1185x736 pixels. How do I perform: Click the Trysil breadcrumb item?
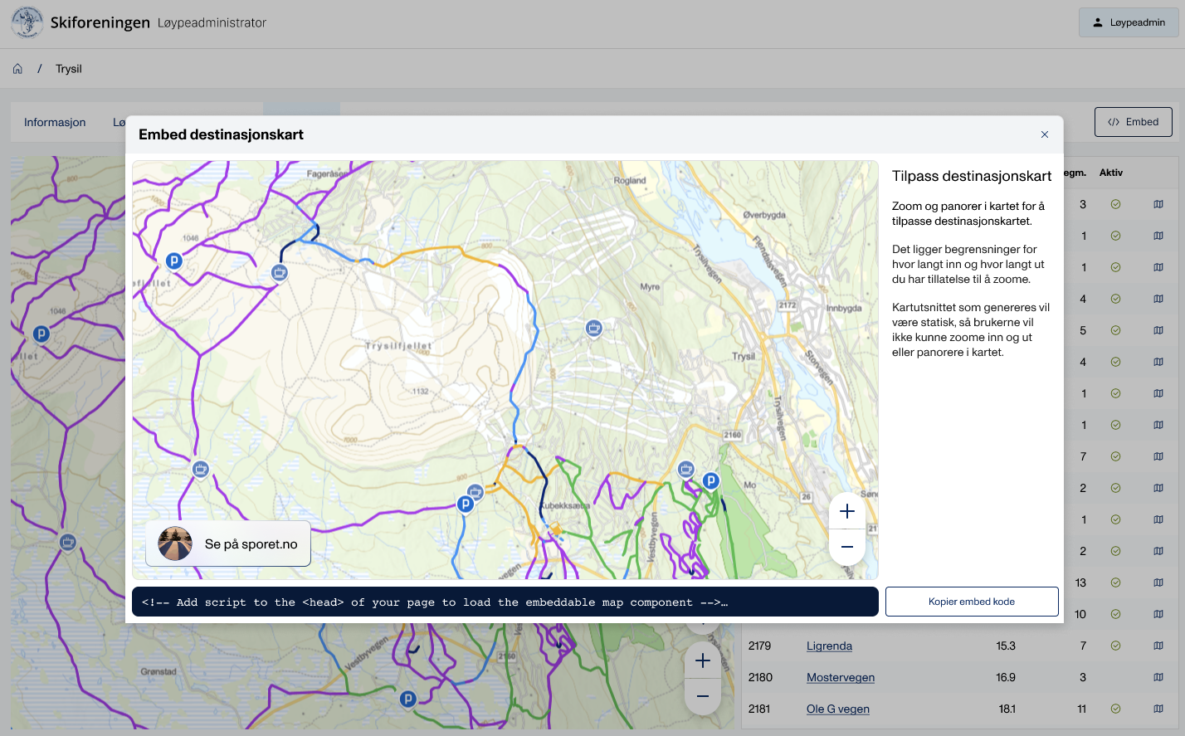point(69,69)
